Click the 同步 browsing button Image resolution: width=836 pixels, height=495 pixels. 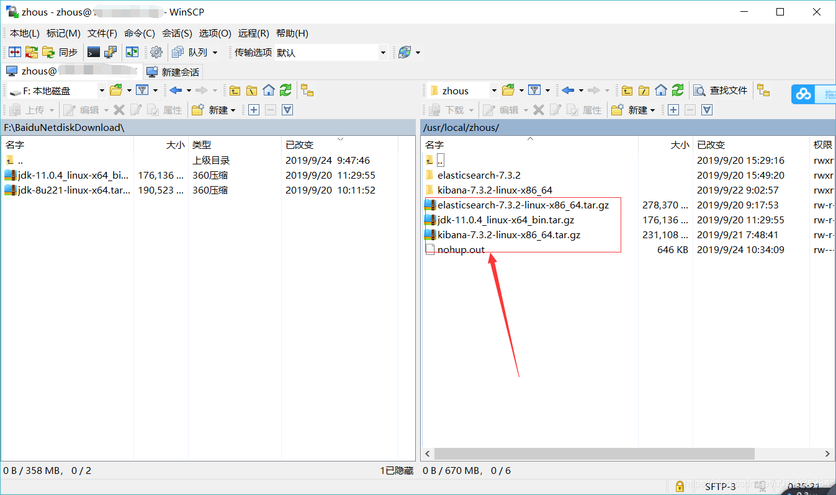(60, 53)
